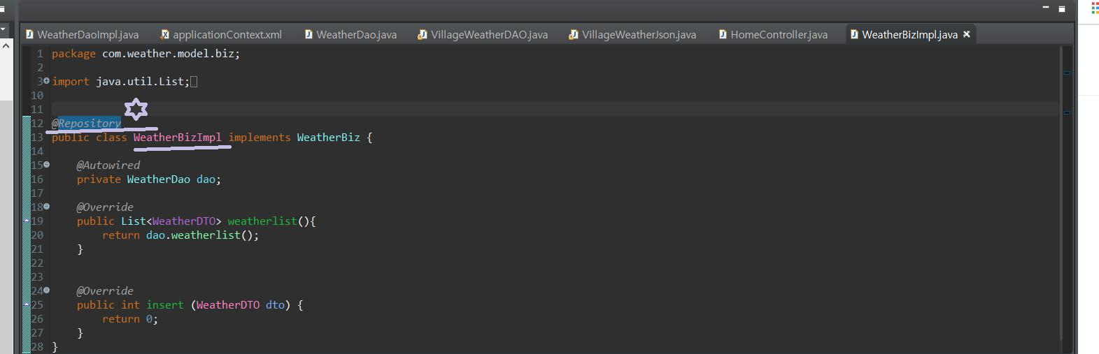Image resolution: width=1099 pixels, height=354 pixels.
Task: Switch to the WeatherDaoImpl.java tab
Action: 83,34
